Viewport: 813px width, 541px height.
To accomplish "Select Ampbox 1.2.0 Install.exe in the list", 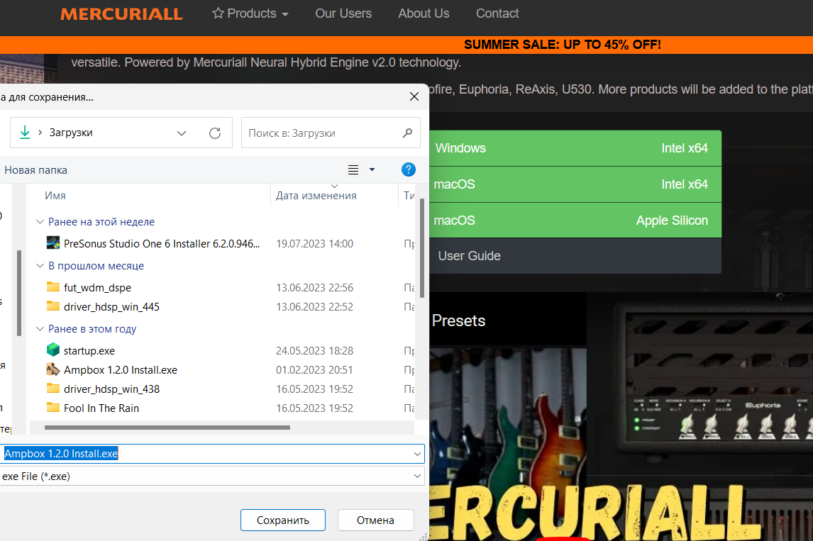I will (121, 370).
